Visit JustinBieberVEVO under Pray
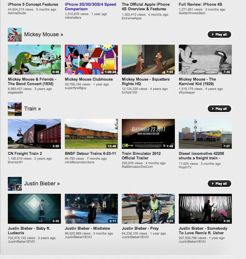 [x=135, y=237]
